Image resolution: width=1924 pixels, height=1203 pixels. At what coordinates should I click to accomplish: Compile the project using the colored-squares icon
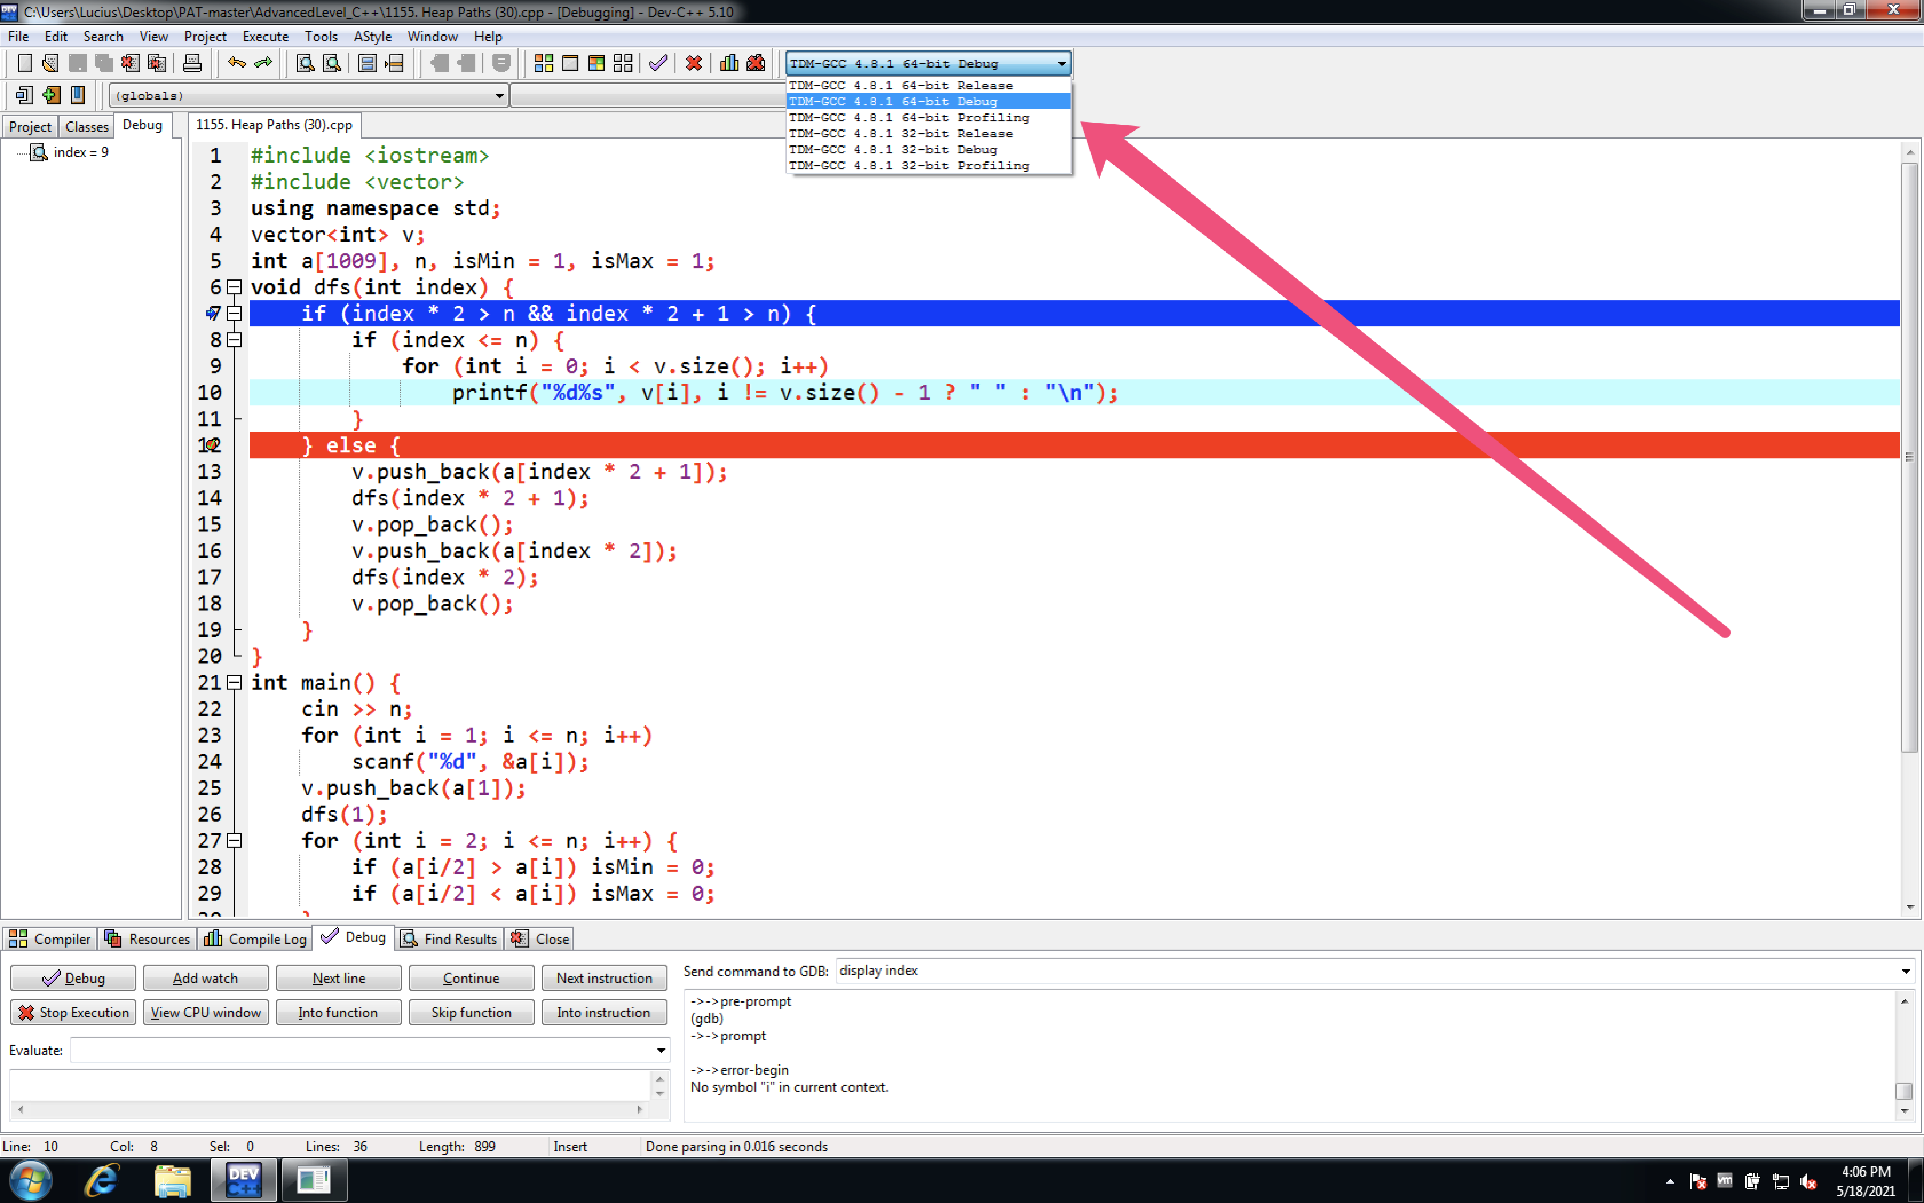coord(544,63)
